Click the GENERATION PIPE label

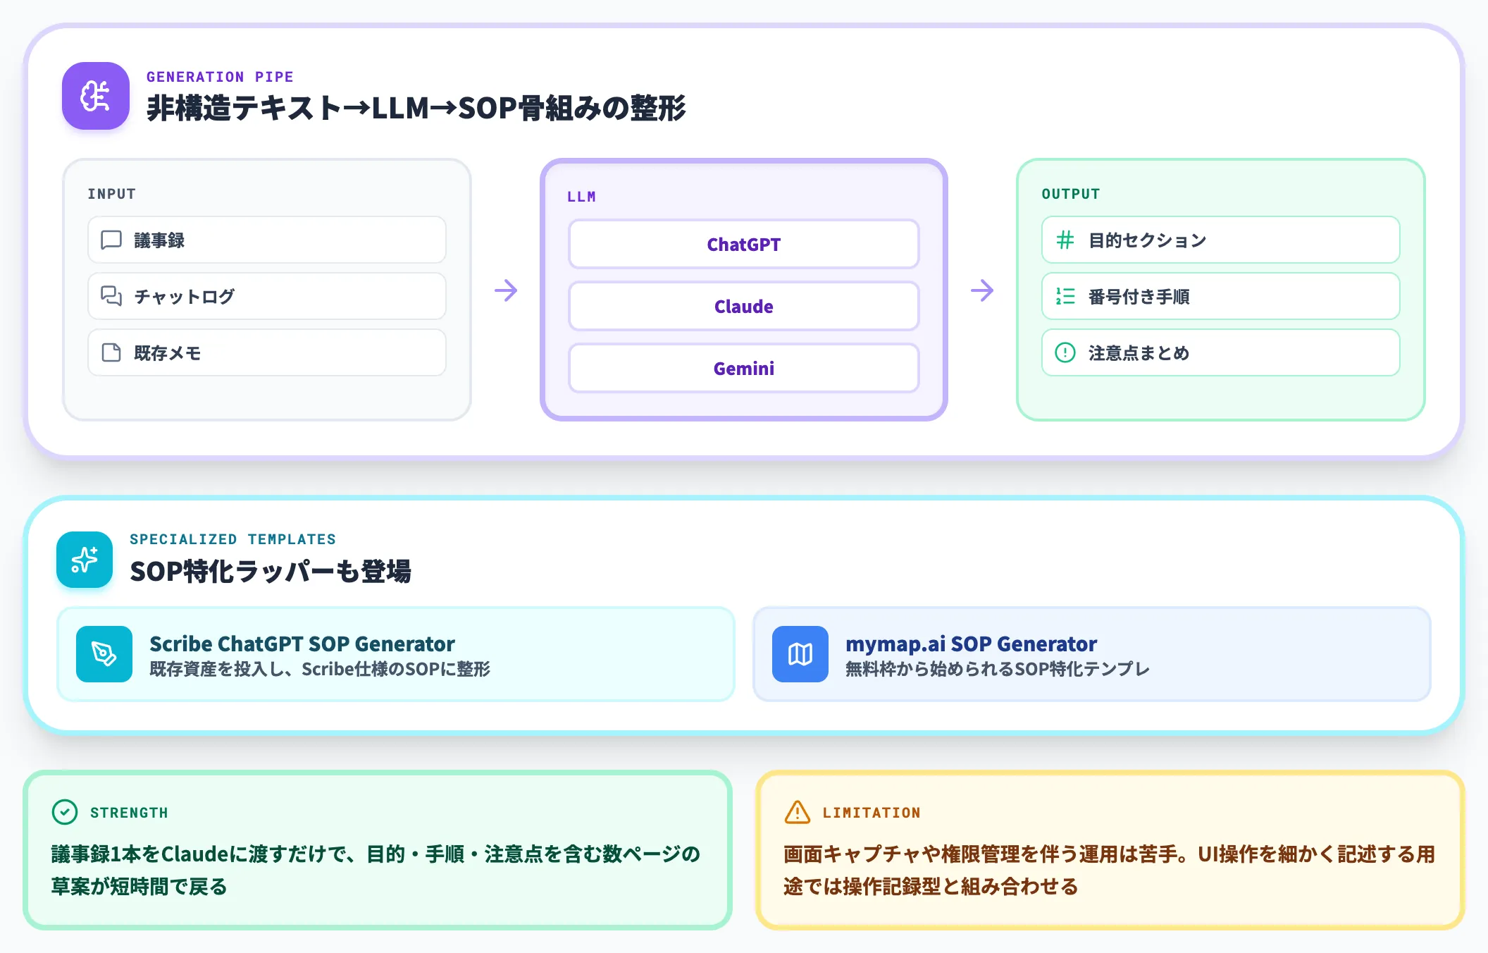tap(220, 77)
